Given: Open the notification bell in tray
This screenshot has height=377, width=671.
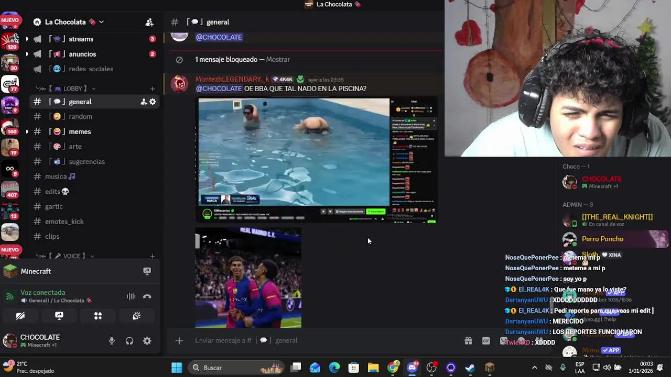Looking at the screenshot, I should pyautogui.click(x=660, y=368).
